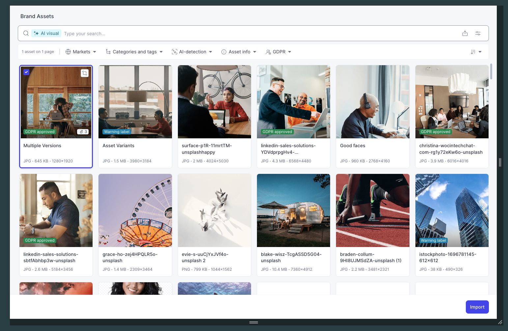
Task: Select the Asset Variants thumbnail
Action: pos(135,102)
